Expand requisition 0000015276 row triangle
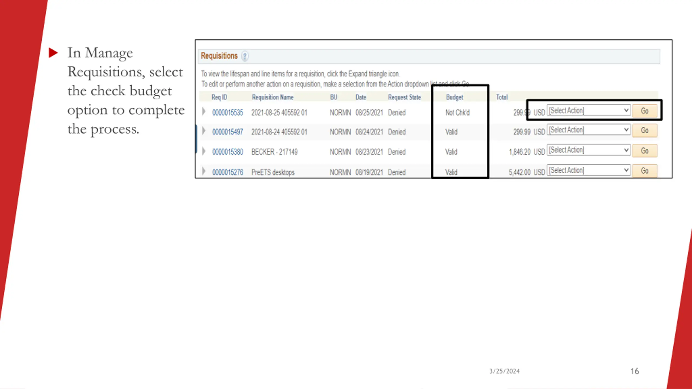 coord(204,171)
